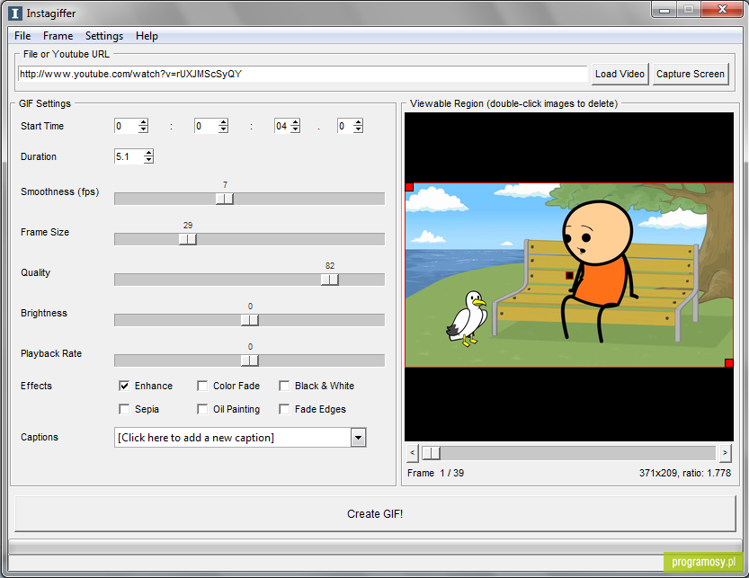749x578 pixels.
Task: Open the File menu
Action: point(22,36)
